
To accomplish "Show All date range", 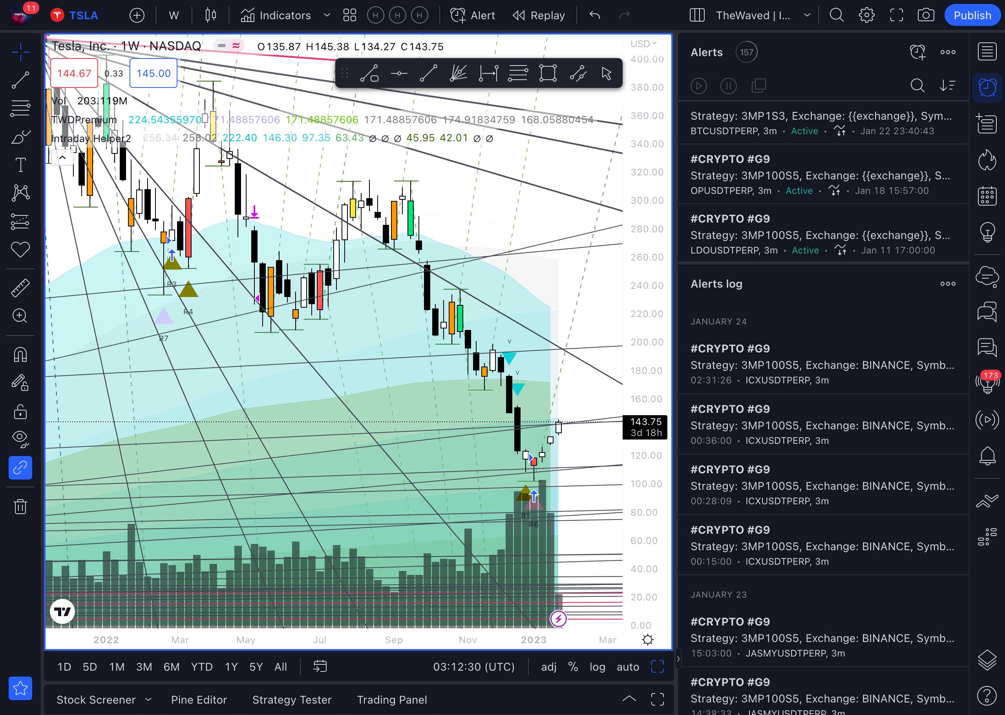I will click(x=281, y=667).
